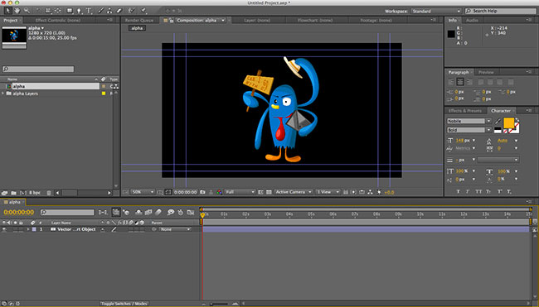Select the Roto Brush tool
The image size is (539, 307).
click(x=131, y=11)
